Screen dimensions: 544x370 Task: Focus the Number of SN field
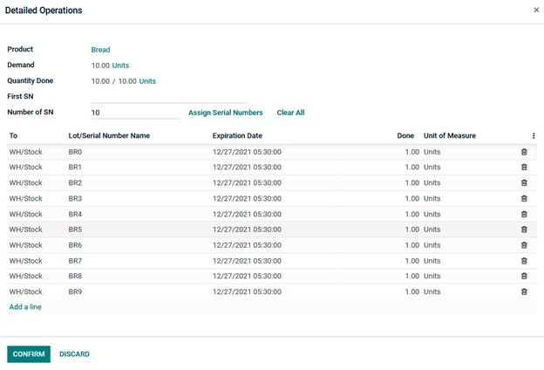click(x=134, y=113)
